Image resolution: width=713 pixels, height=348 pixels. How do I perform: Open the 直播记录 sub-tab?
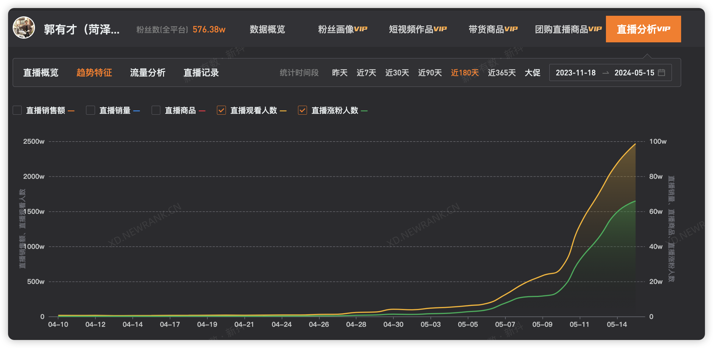[201, 73]
